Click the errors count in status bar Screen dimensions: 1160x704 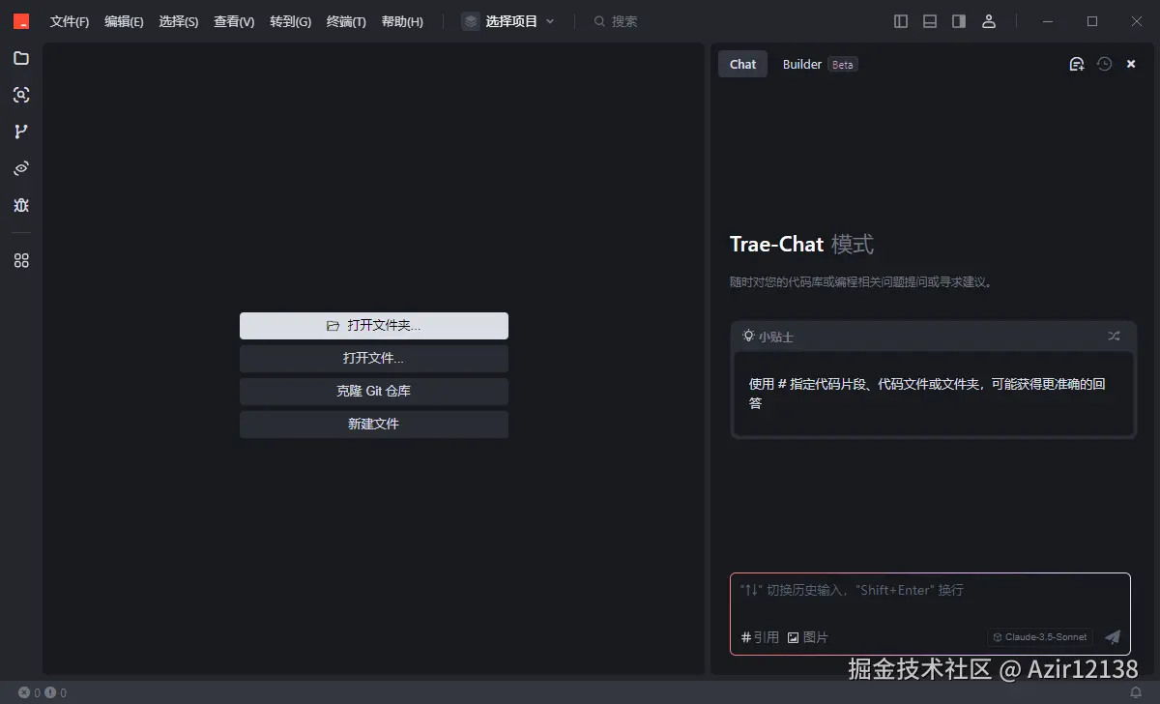pyautogui.click(x=30, y=692)
